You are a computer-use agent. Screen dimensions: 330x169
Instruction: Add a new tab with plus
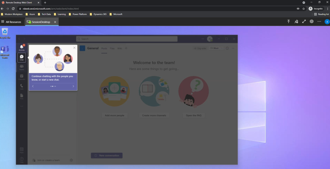tap(126, 48)
